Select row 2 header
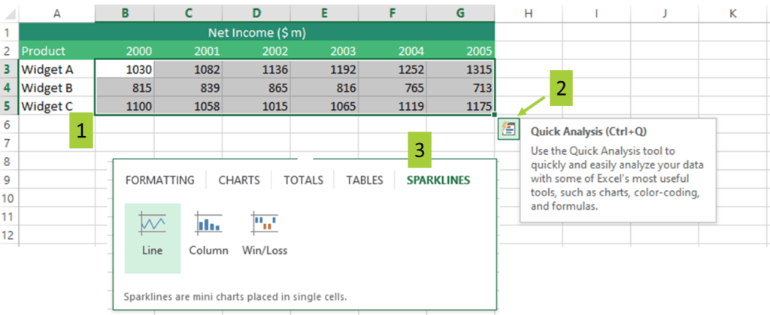Image resolution: width=770 pixels, height=315 pixels. 9,51
